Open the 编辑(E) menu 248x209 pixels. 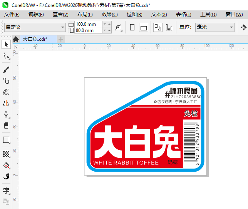[36, 15]
